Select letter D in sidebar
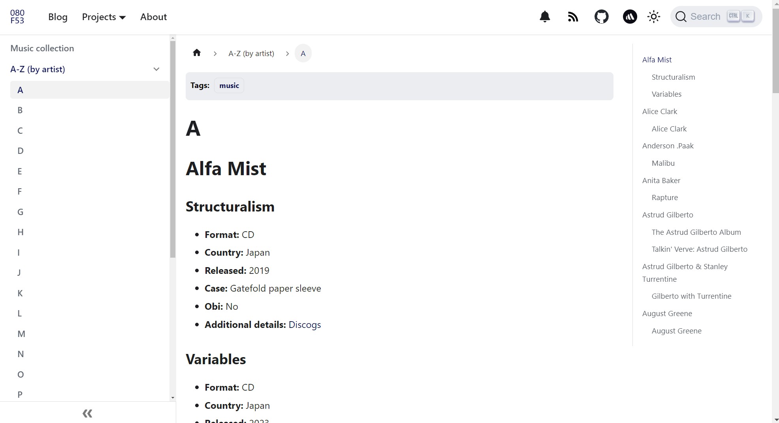Viewport: 779px width, 423px height. 90,151
